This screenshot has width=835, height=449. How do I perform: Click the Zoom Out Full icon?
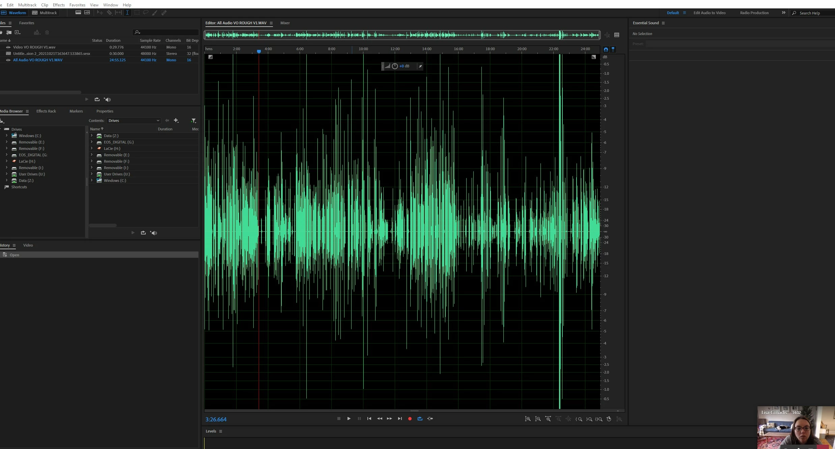pyautogui.click(x=568, y=419)
